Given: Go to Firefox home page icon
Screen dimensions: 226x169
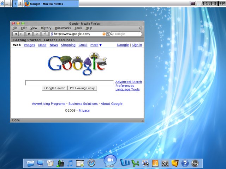Looking at the screenshot, I should [45, 34].
